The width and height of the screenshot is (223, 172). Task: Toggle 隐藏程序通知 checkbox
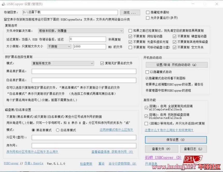pos(148,12)
